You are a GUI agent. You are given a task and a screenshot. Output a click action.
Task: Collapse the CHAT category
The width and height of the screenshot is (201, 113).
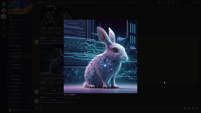(10, 73)
